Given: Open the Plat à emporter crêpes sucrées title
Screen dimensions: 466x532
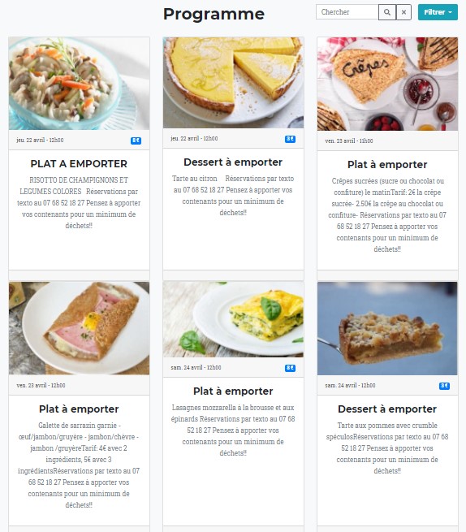Looking at the screenshot, I should click(x=387, y=165).
